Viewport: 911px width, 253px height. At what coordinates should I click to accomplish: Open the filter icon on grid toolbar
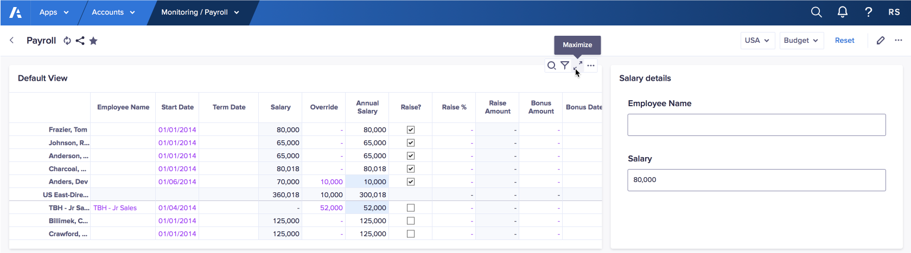[x=565, y=66]
